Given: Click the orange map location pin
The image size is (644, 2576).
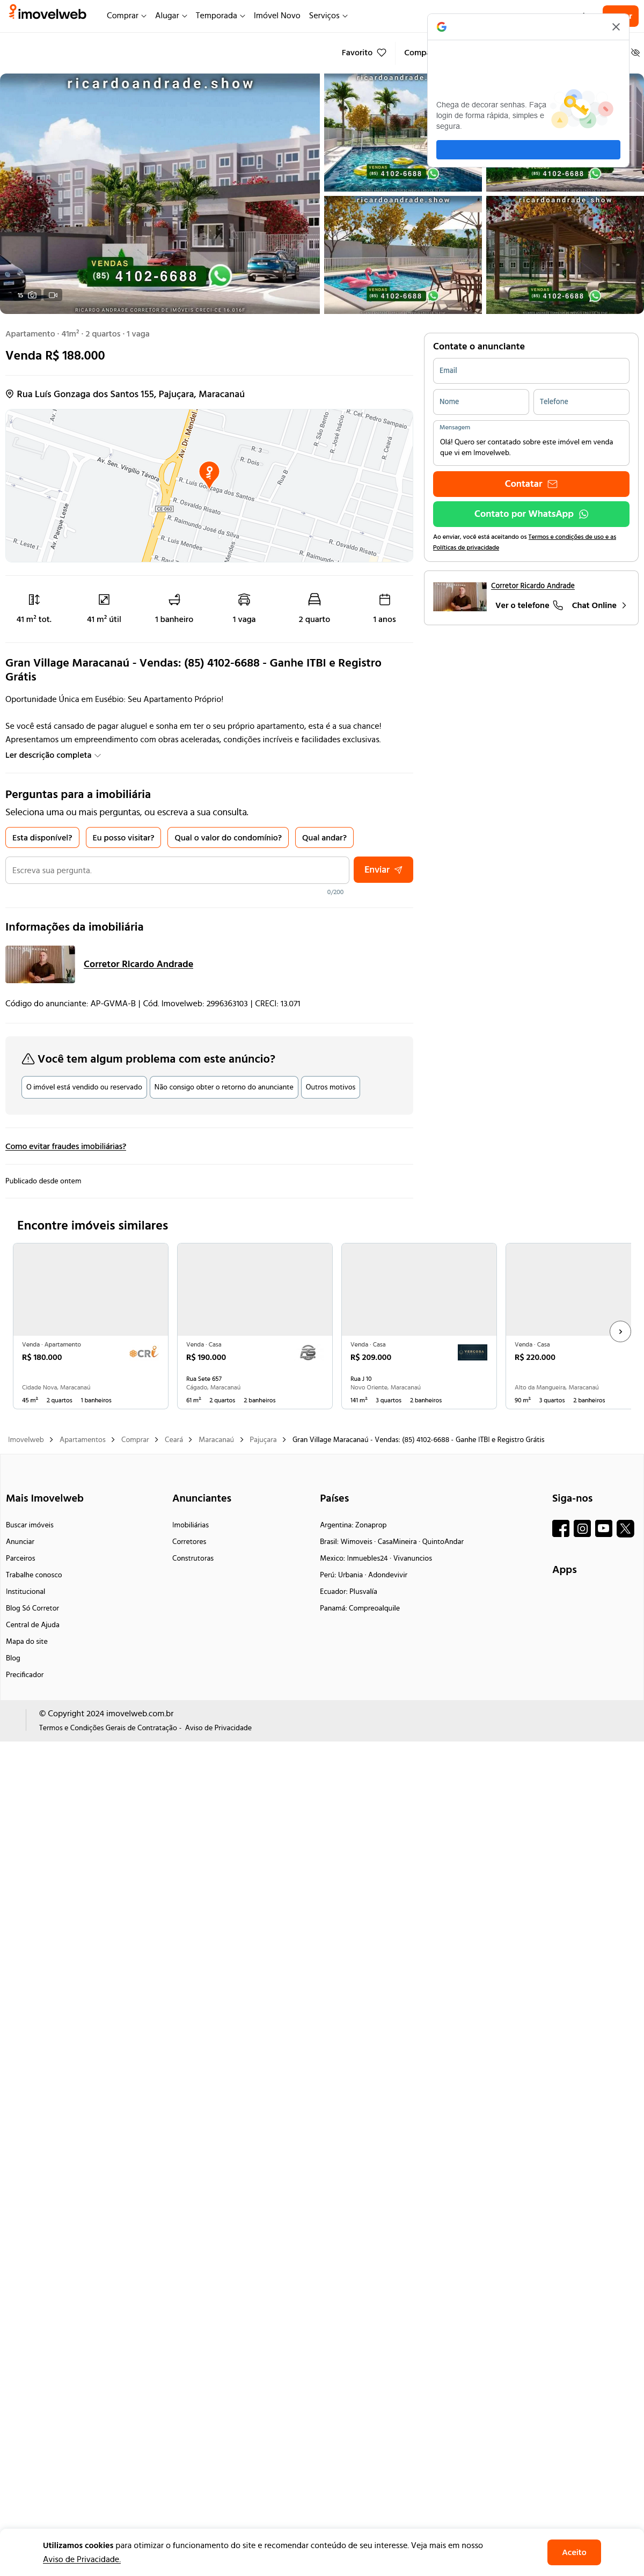Looking at the screenshot, I should (209, 473).
